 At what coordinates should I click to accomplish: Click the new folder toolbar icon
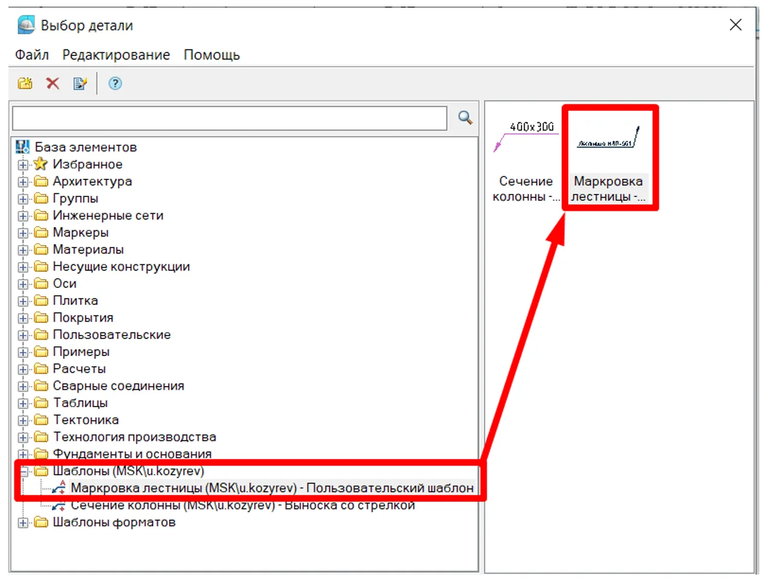coord(25,84)
